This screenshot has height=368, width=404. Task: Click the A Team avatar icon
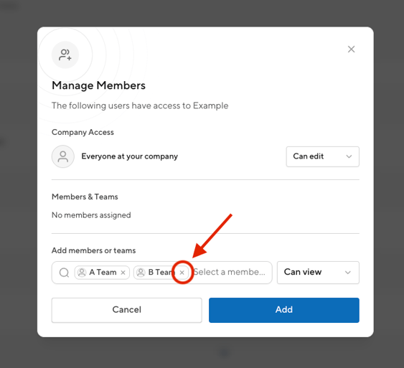82,273
